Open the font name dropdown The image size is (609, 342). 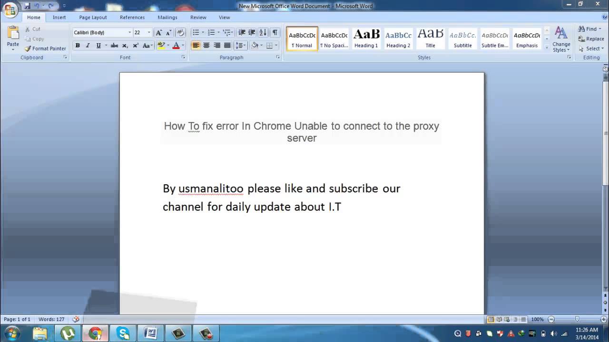pyautogui.click(x=129, y=32)
